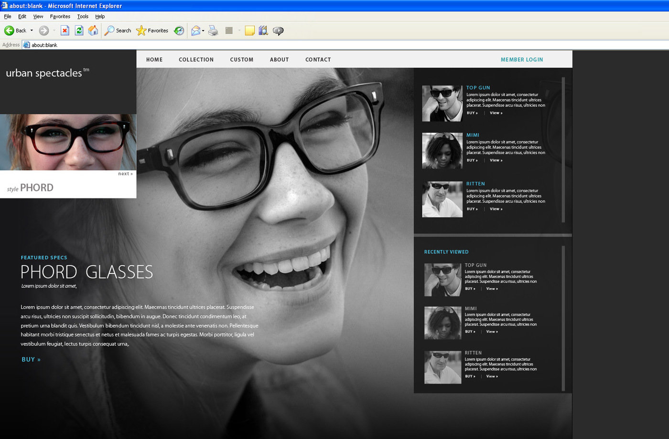Click the Stop loading icon

pos(65,31)
